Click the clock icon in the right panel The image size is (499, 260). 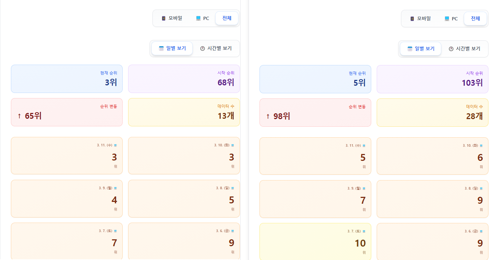click(451, 49)
